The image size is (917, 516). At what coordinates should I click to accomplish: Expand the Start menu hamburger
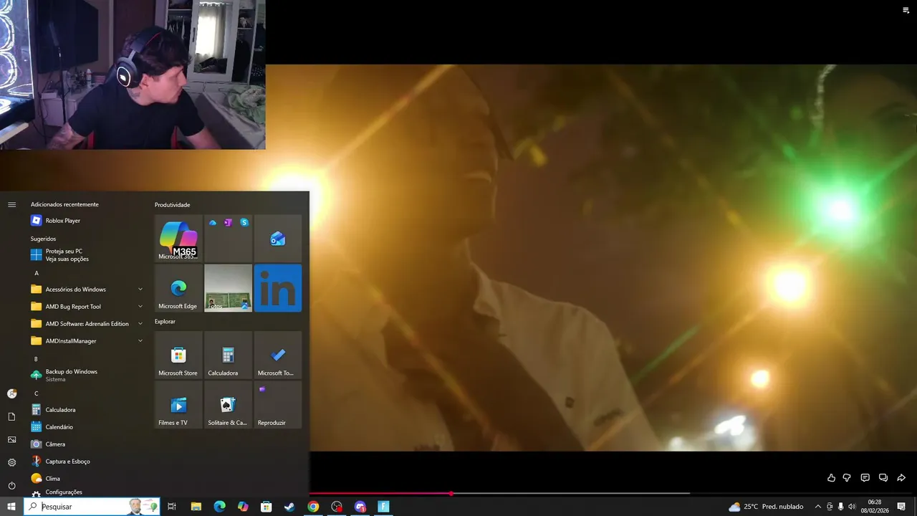click(x=11, y=205)
